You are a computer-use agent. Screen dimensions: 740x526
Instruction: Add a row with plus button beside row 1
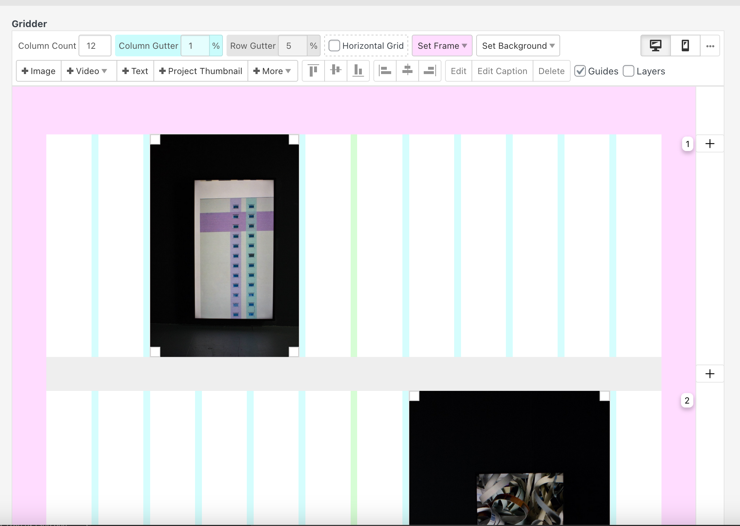click(x=710, y=144)
